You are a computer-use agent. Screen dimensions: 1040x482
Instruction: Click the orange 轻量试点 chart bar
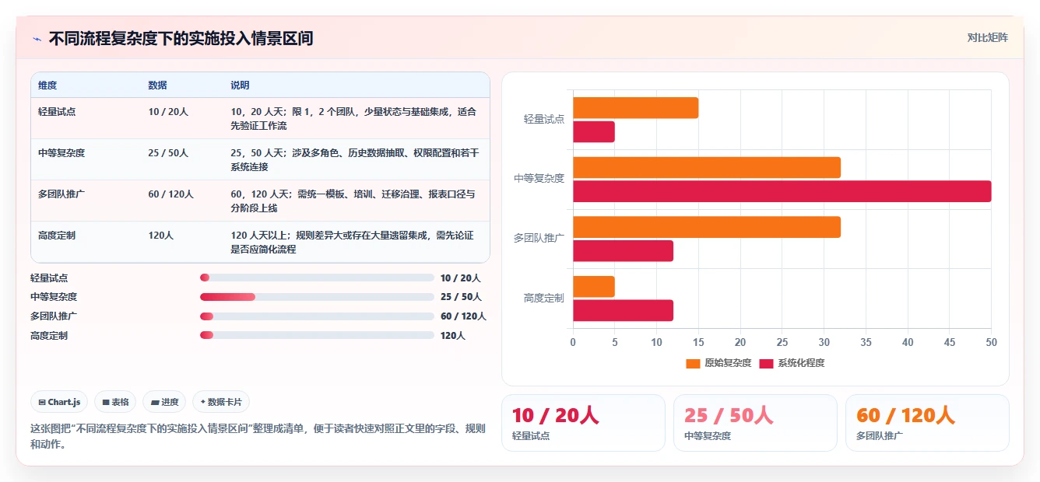pos(636,108)
